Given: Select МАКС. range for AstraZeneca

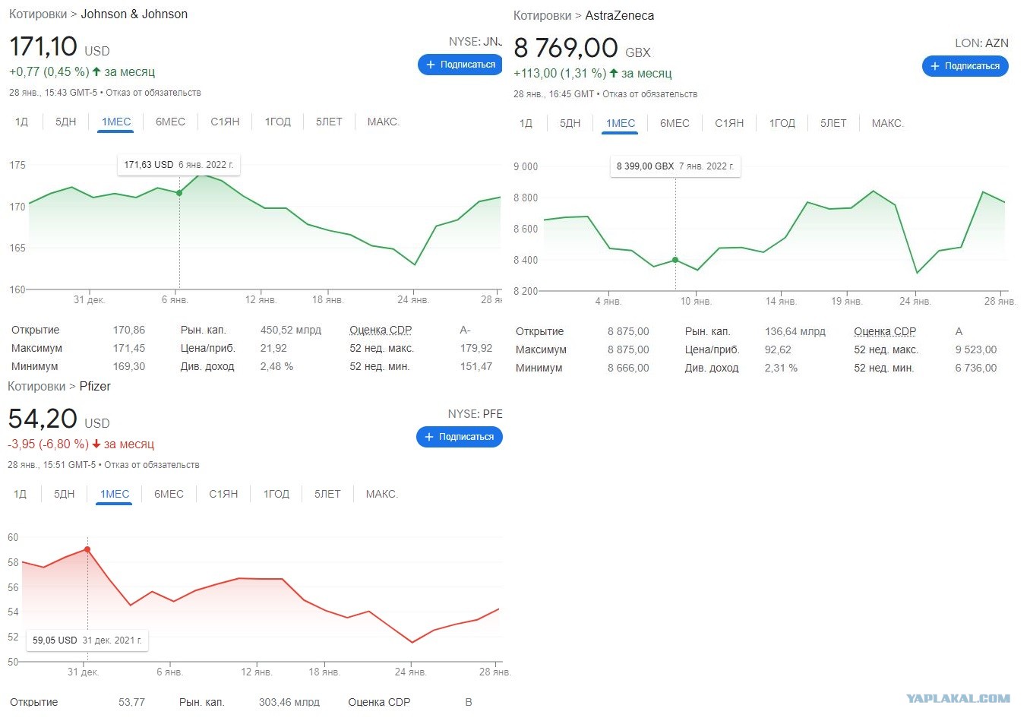Looking at the screenshot, I should [x=887, y=123].
